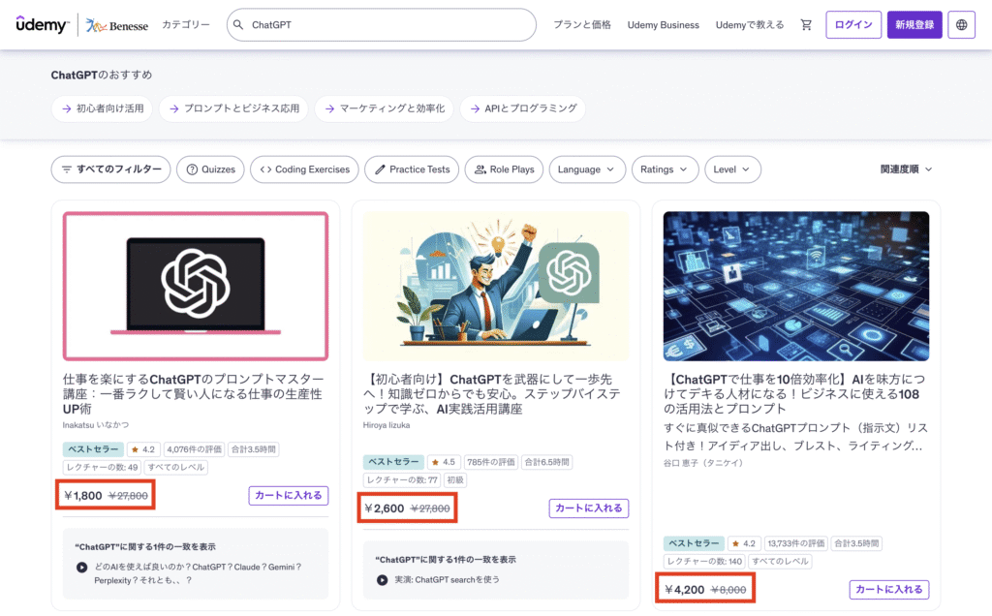
Task: Click the Udemy logo
Action: click(x=41, y=25)
